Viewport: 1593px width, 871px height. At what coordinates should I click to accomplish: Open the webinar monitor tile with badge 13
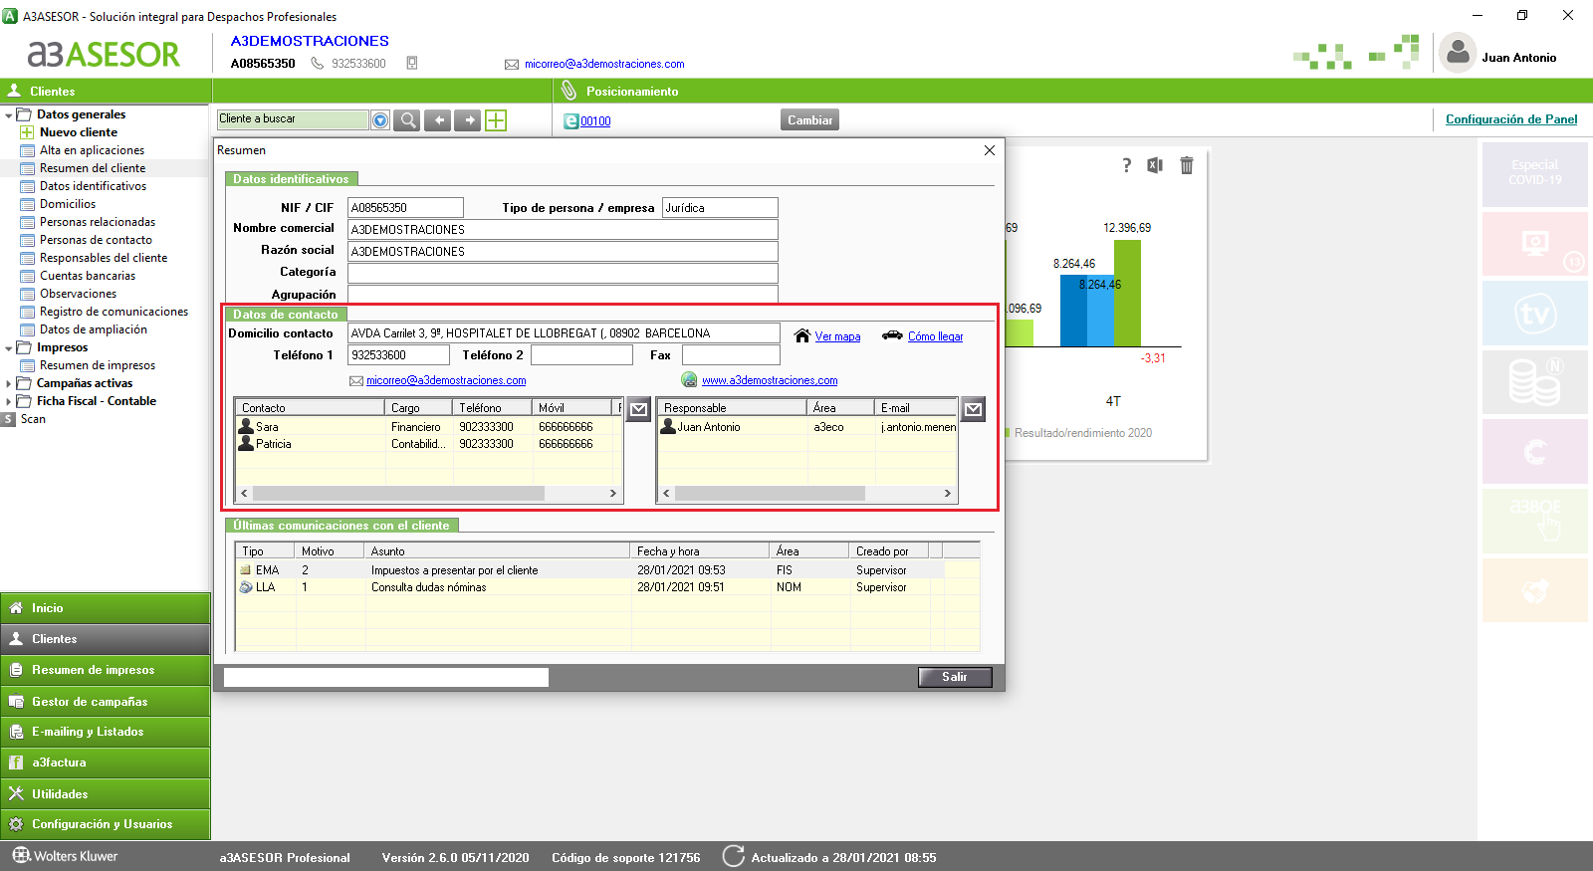coord(1534,244)
